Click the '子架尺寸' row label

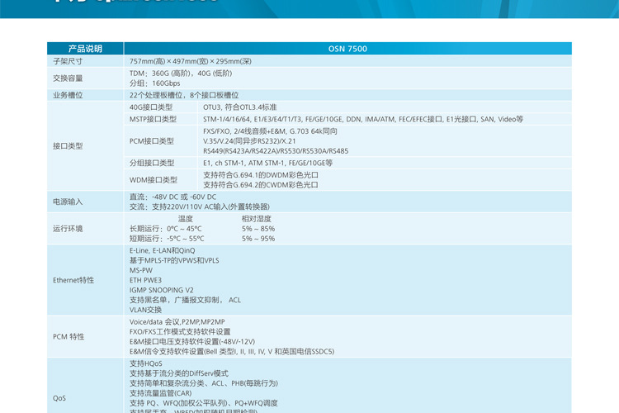68,61
